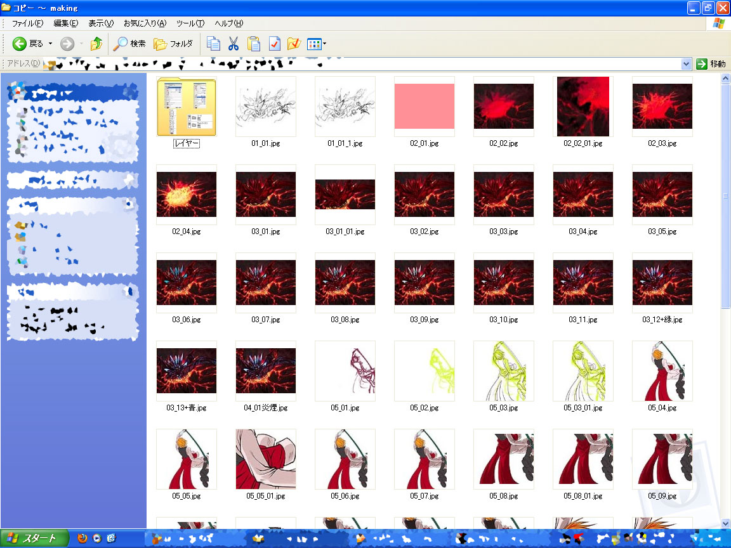Click file name label 03_10.jpg
731x548 pixels.
point(503,320)
